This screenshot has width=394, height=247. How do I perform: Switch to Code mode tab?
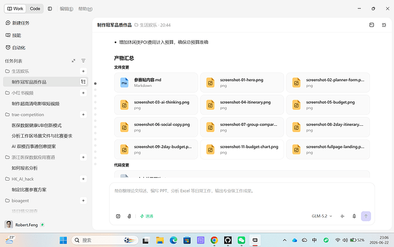point(35,9)
